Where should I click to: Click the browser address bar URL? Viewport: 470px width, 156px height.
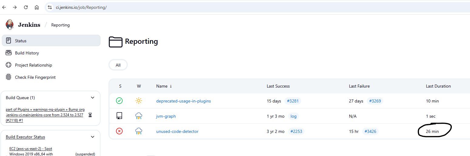81,7
